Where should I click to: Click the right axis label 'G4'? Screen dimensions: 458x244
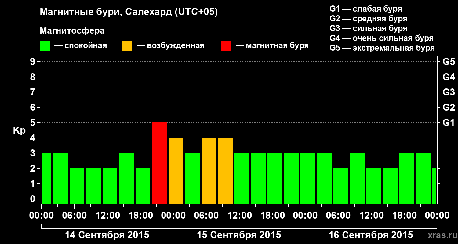coord(449,77)
